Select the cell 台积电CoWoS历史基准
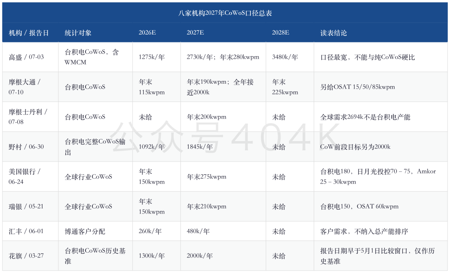This screenshot has height=273, width=450. click(95, 256)
